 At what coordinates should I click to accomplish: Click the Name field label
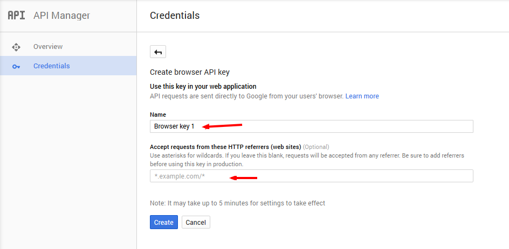158,115
